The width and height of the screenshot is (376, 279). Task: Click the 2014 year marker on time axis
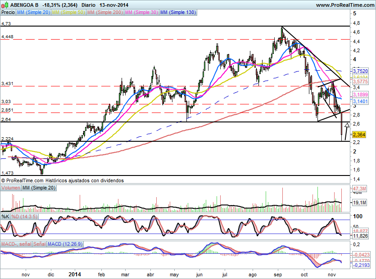75,274
